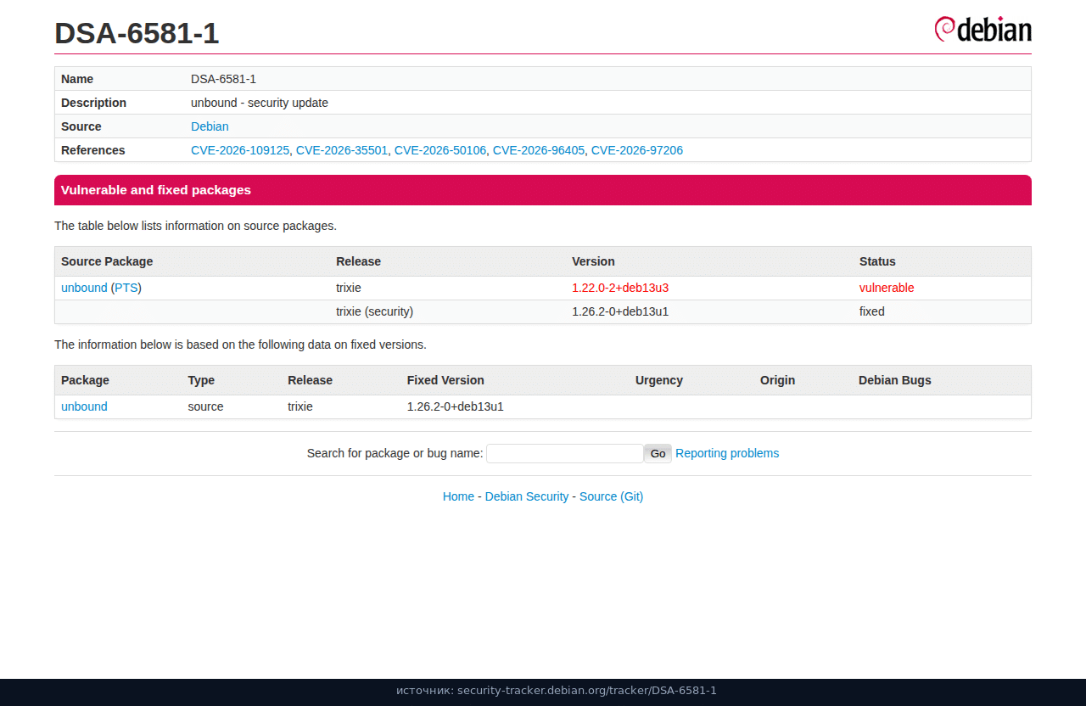Screen dimensions: 1086x706
Task: Focus the package or bug search field
Action: 564,453
